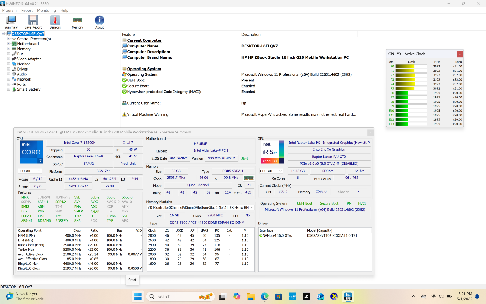Open the News for you widget
486x304 pixels.
(26, 296)
